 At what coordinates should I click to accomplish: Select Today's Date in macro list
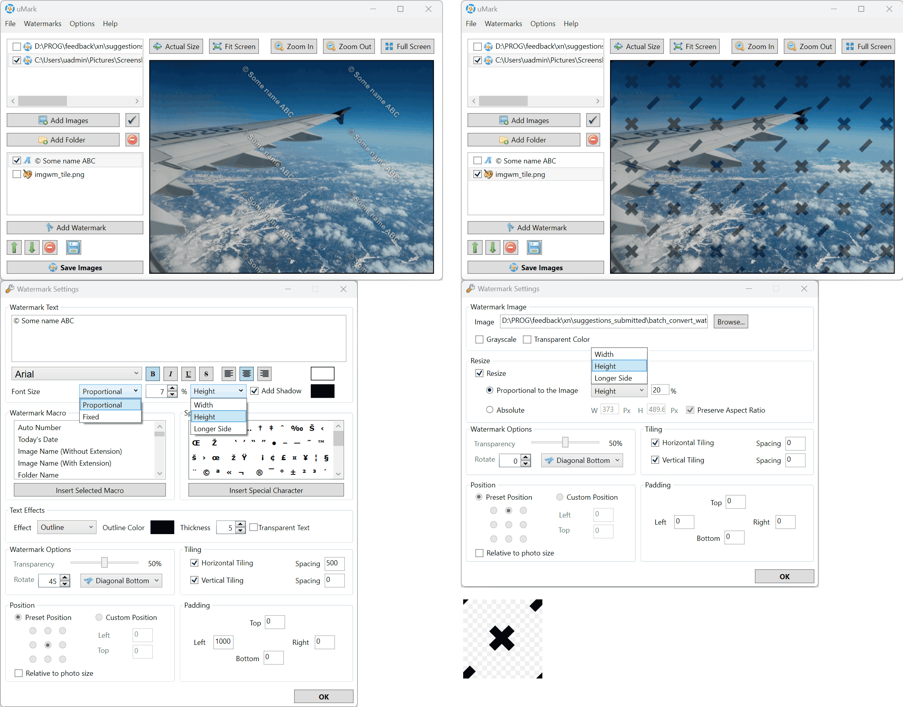click(38, 439)
